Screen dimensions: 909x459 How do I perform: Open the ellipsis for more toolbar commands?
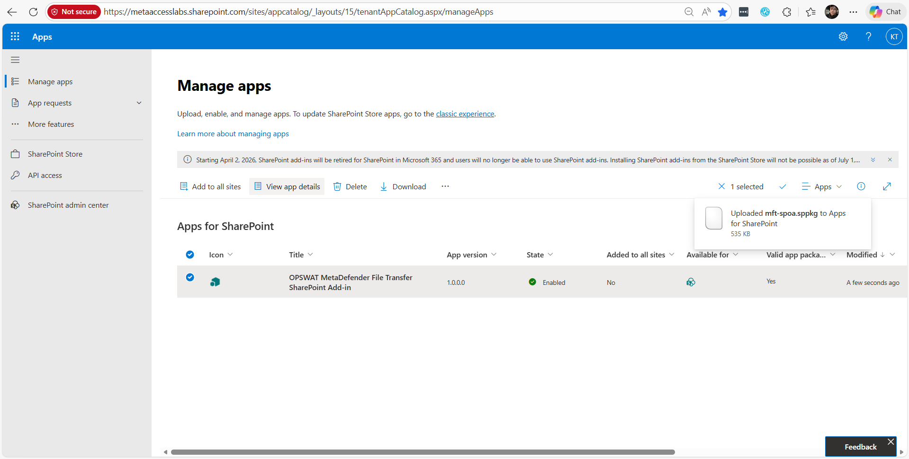coord(445,186)
